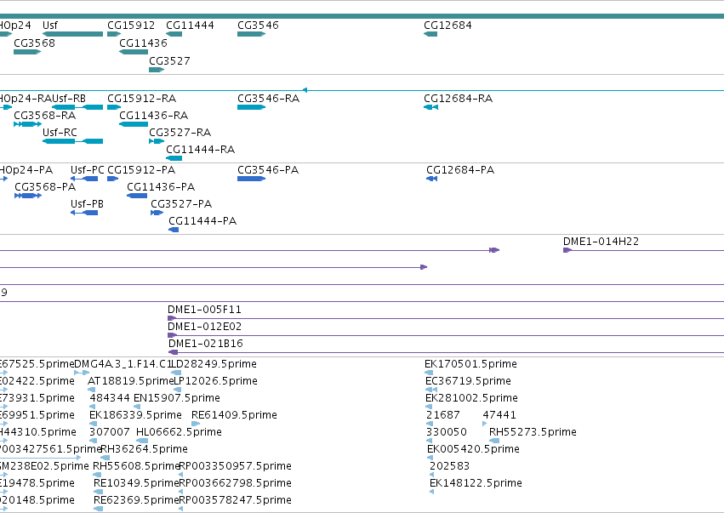Click the 202583 EST label

point(450,466)
